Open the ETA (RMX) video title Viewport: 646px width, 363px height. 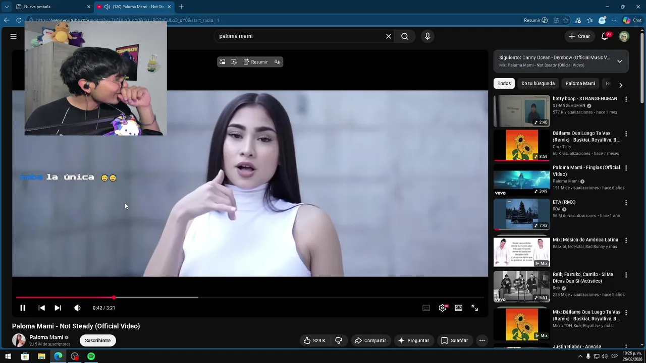click(564, 202)
